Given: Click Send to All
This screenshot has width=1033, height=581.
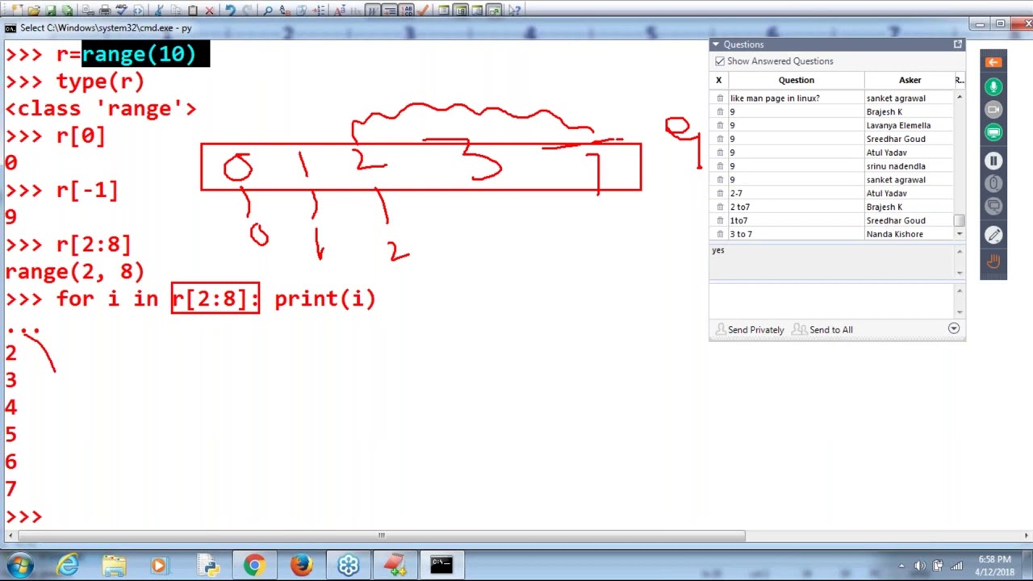Looking at the screenshot, I should (x=822, y=330).
